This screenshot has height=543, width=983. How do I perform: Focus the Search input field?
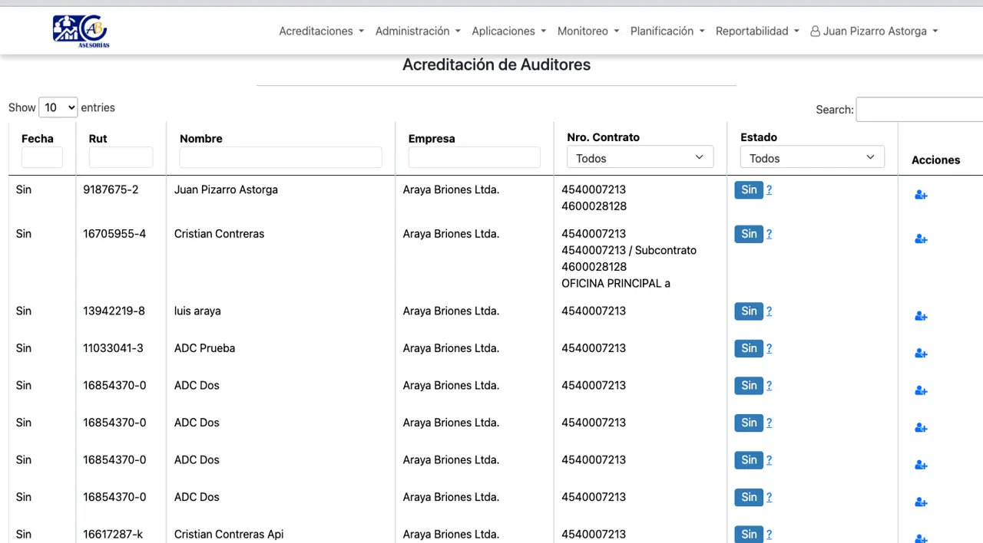[x=918, y=110]
